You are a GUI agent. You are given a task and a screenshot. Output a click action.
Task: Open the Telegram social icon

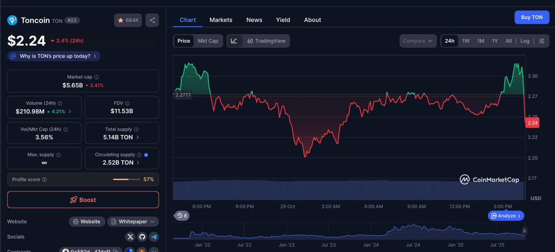coord(153,237)
